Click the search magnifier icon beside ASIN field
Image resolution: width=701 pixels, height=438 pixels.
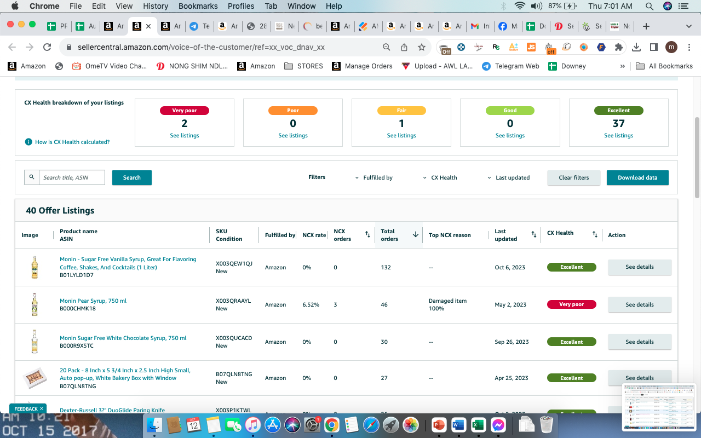coord(32,177)
